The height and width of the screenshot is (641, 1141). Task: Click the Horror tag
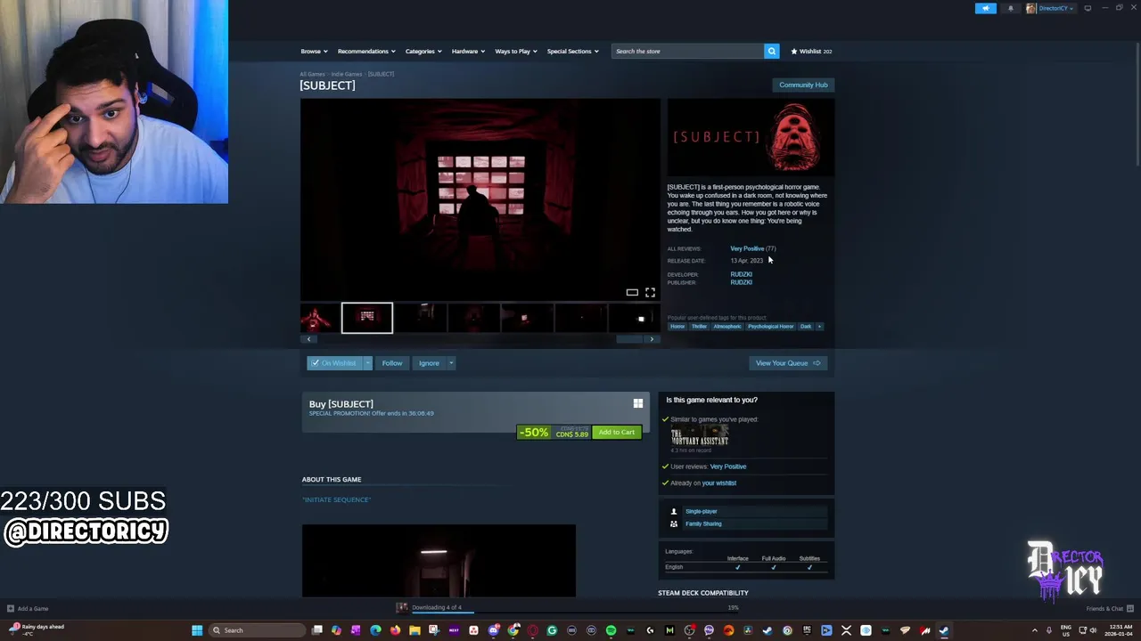pos(677,327)
